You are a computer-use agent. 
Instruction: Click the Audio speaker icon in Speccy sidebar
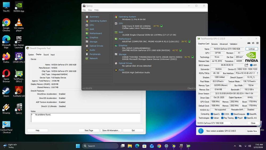(87, 50)
